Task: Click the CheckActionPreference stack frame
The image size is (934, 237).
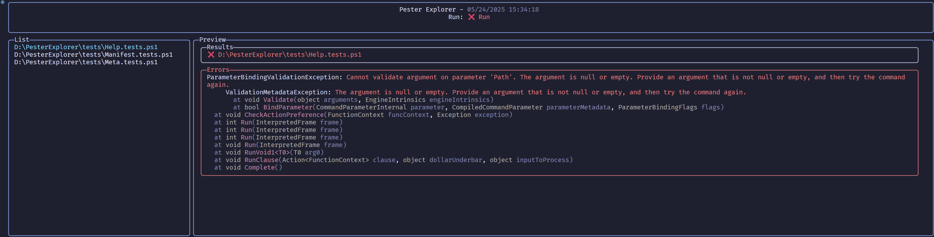Action: point(363,115)
